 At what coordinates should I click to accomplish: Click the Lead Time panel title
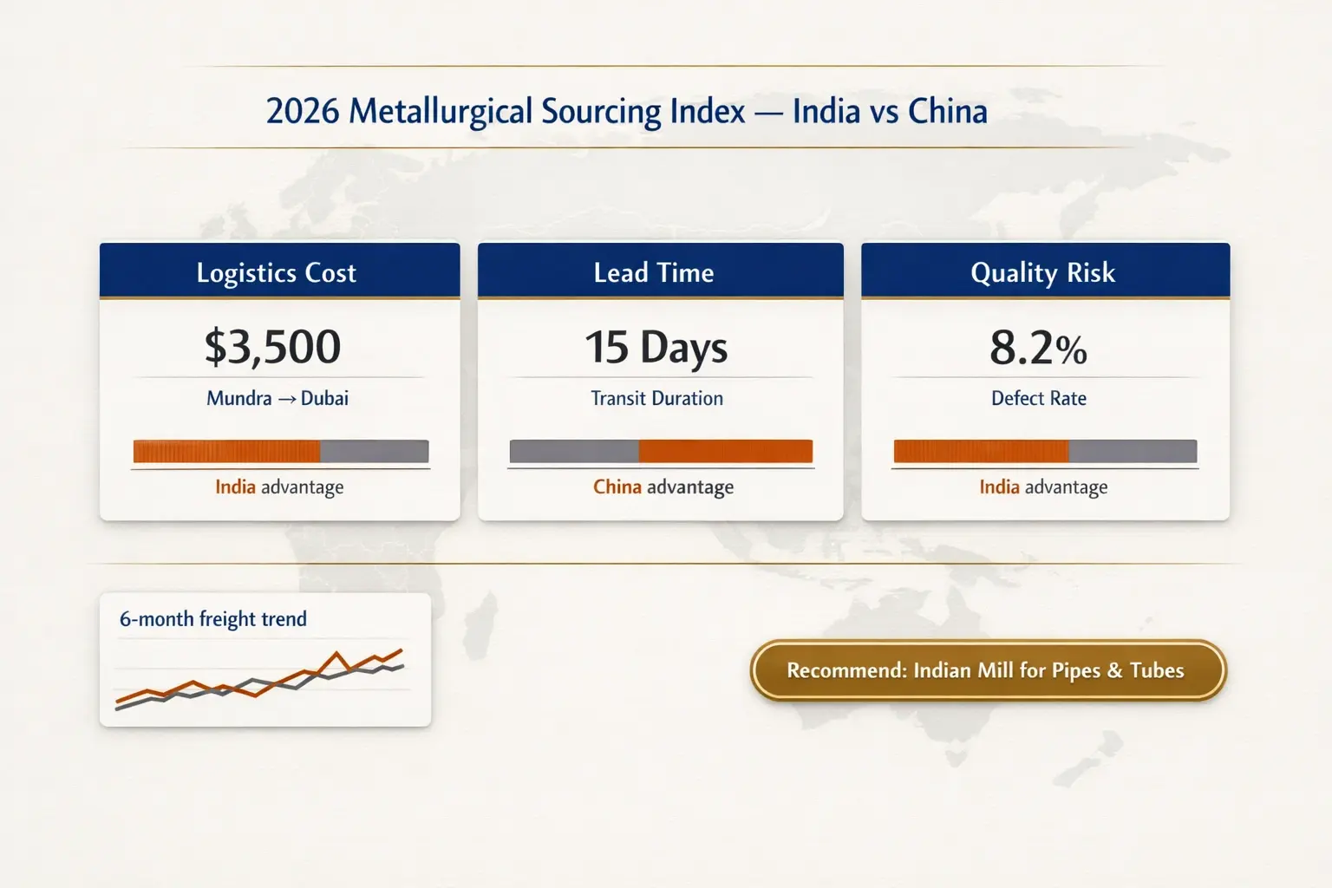(x=653, y=272)
